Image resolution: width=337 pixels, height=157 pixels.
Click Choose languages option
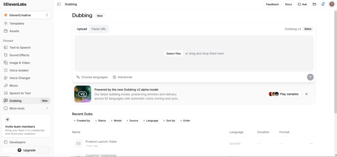click(92, 77)
